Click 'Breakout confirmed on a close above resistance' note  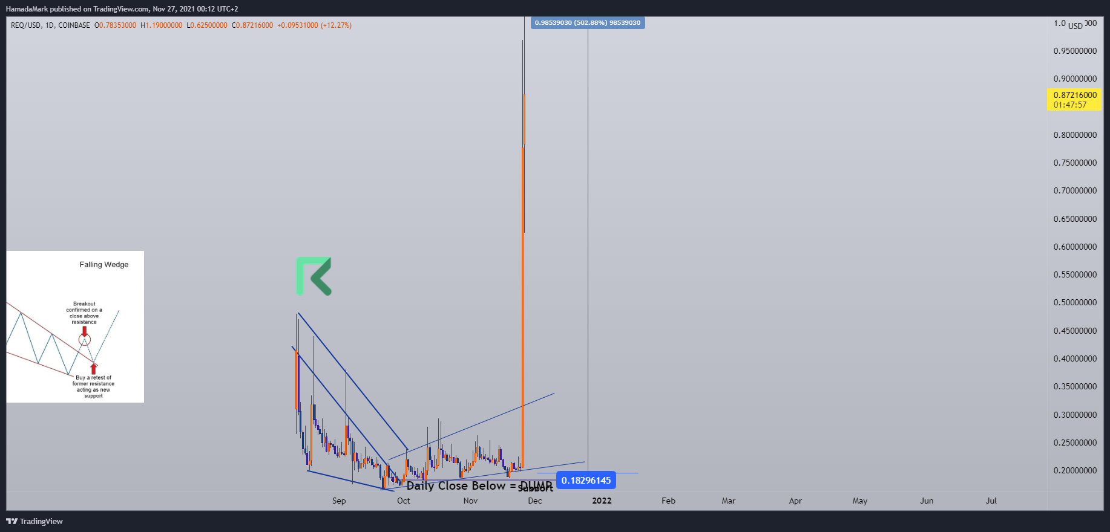click(84, 313)
